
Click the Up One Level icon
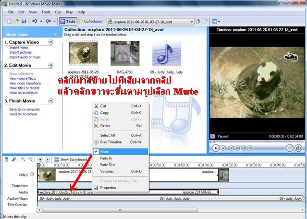198,21
